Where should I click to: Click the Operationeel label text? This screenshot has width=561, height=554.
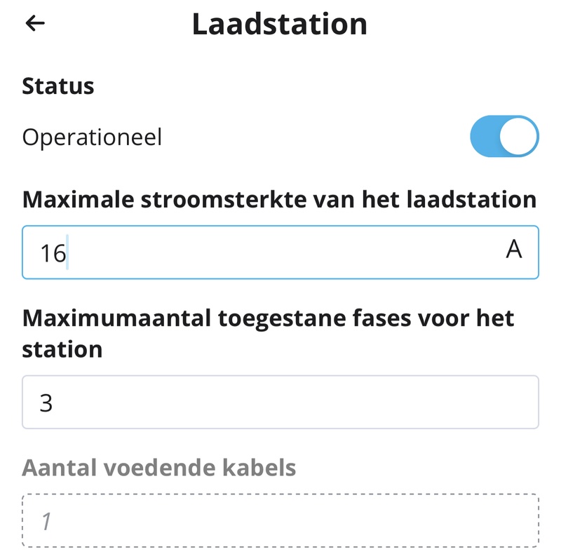coord(92,137)
